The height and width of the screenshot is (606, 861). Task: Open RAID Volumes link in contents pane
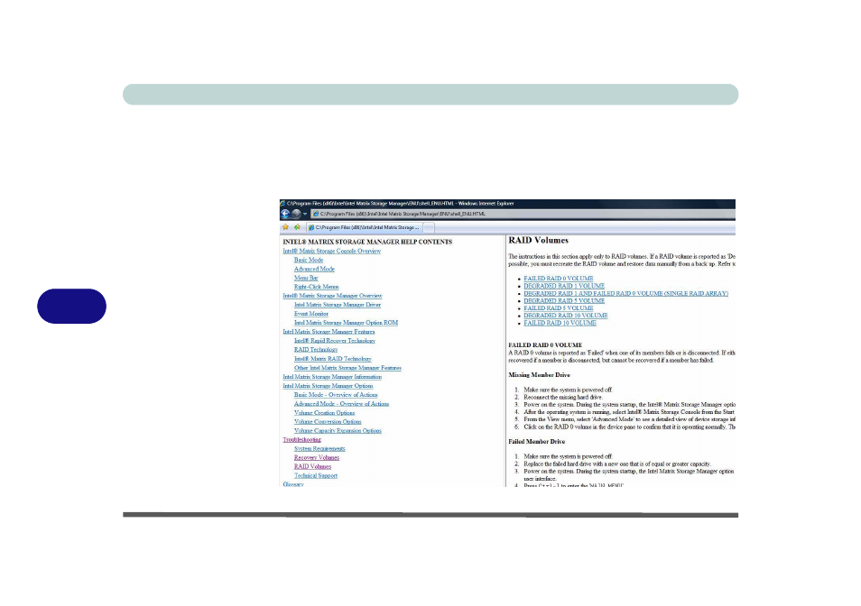pyautogui.click(x=312, y=467)
